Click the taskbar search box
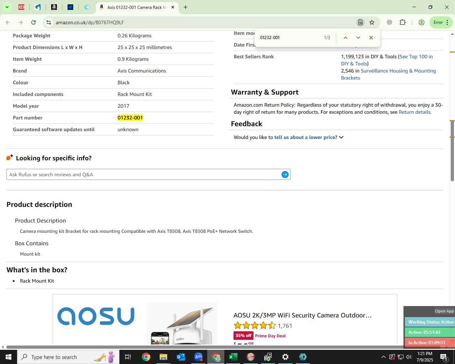 [68, 357]
